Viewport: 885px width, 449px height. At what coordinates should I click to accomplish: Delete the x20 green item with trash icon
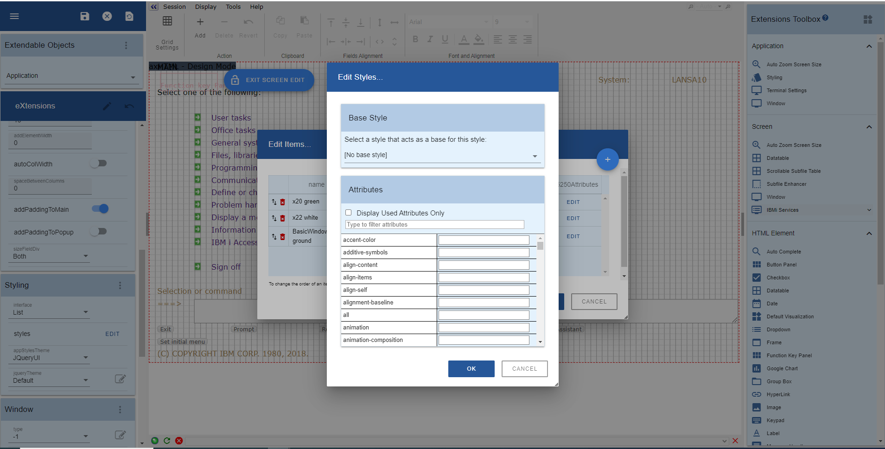282,202
